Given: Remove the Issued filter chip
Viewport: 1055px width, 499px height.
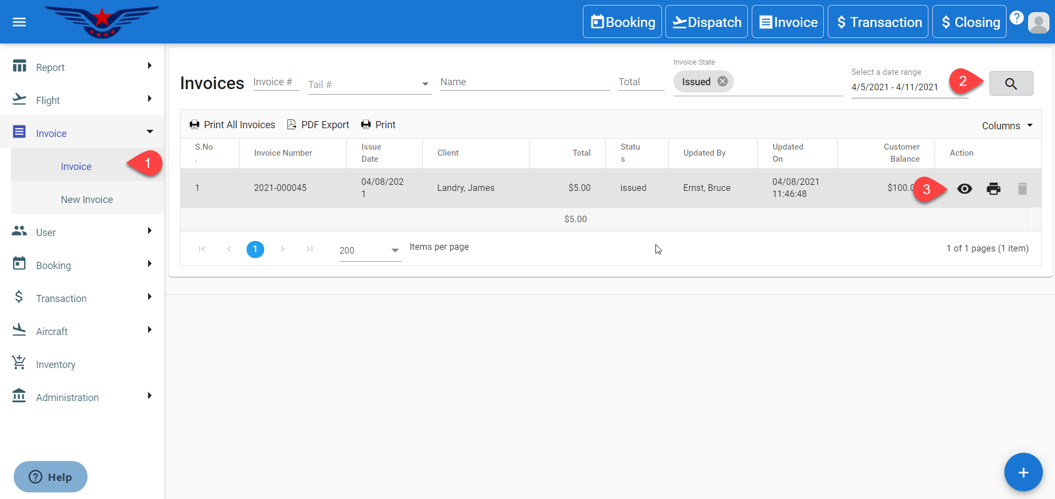Looking at the screenshot, I should click(x=723, y=81).
